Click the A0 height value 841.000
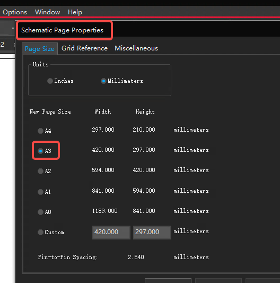 [x=144, y=211]
